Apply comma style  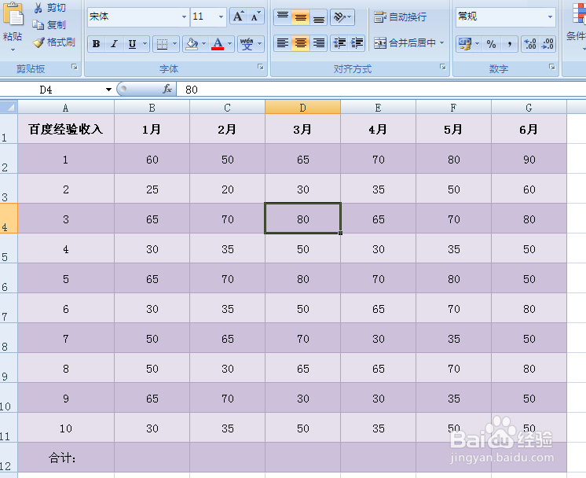509,44
